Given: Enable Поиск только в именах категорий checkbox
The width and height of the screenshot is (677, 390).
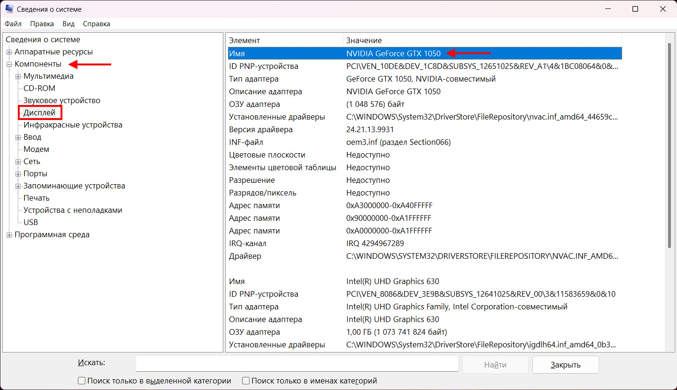Looking at the screenshot, I should point(246,381).
